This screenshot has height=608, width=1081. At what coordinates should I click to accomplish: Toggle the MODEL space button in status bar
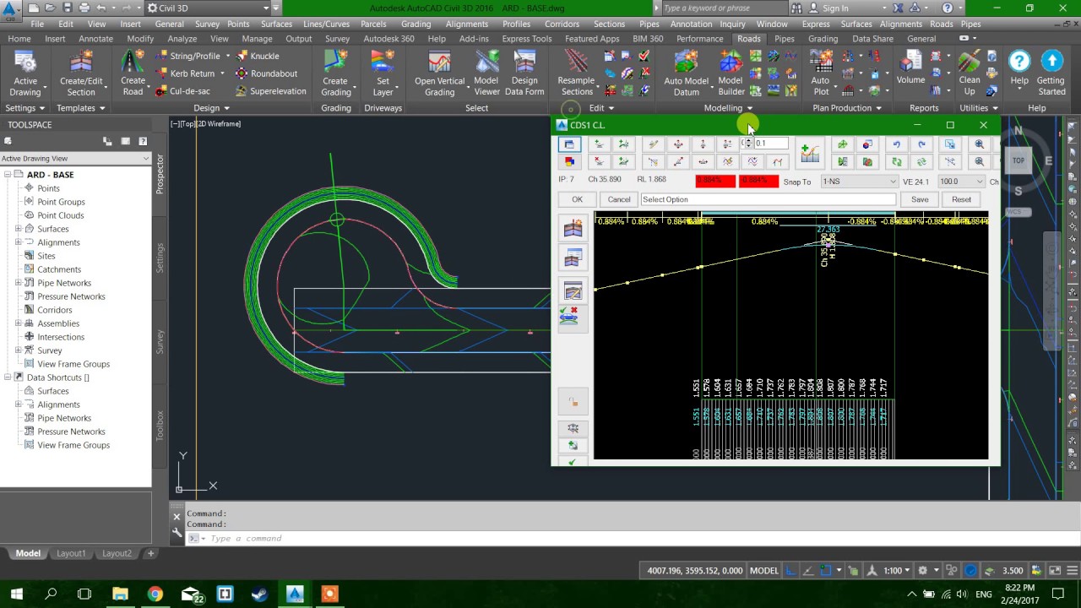[x=763, y=570]
